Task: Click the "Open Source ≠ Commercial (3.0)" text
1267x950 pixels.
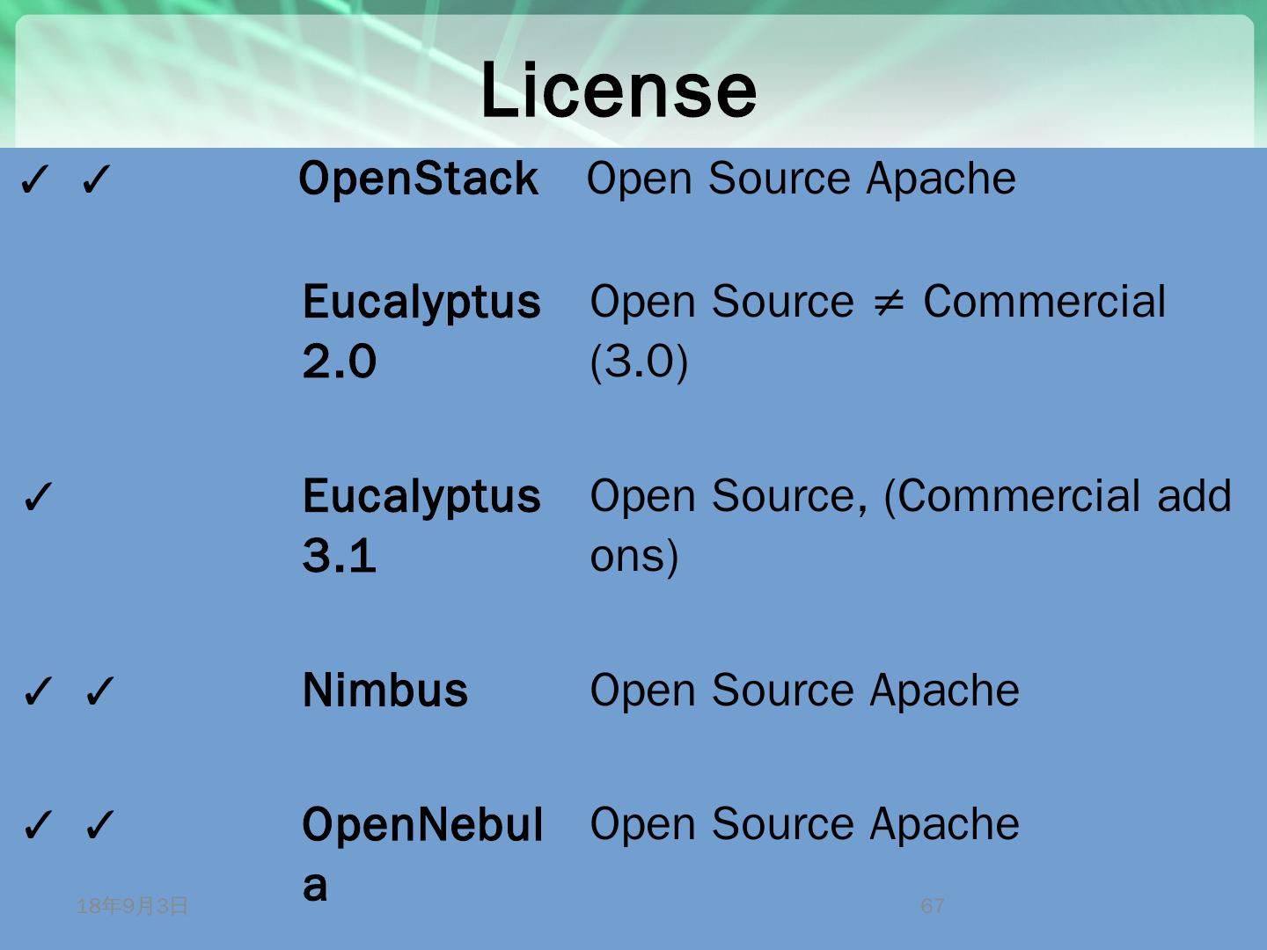Action: click(878, 332)
